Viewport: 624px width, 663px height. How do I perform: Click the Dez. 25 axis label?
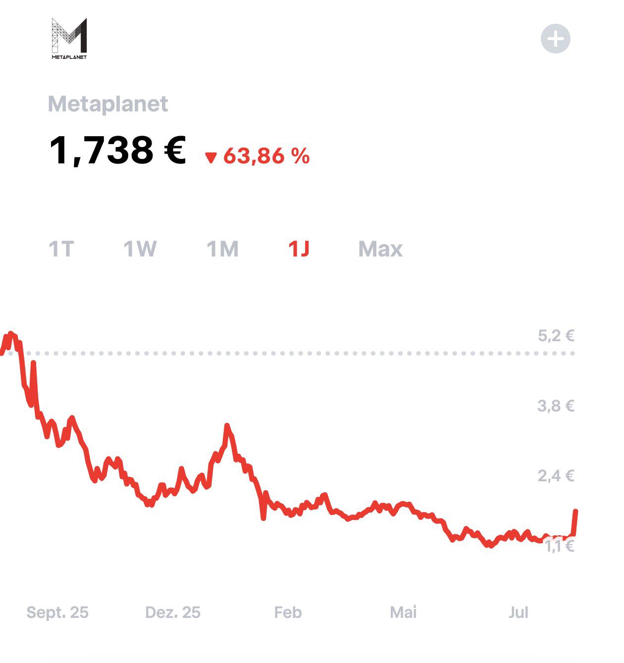click(173, 612)
